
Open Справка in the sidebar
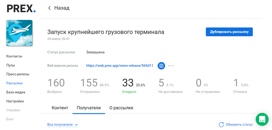pos(13,110)
